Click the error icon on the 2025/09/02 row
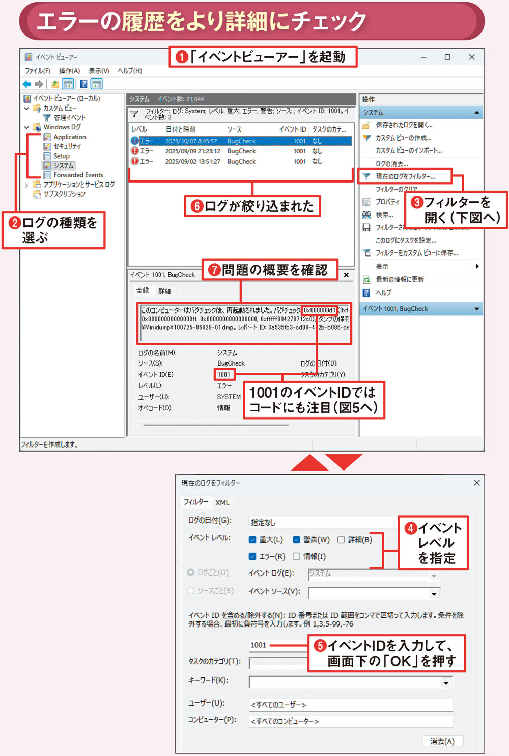 click(x=135, y=161)
